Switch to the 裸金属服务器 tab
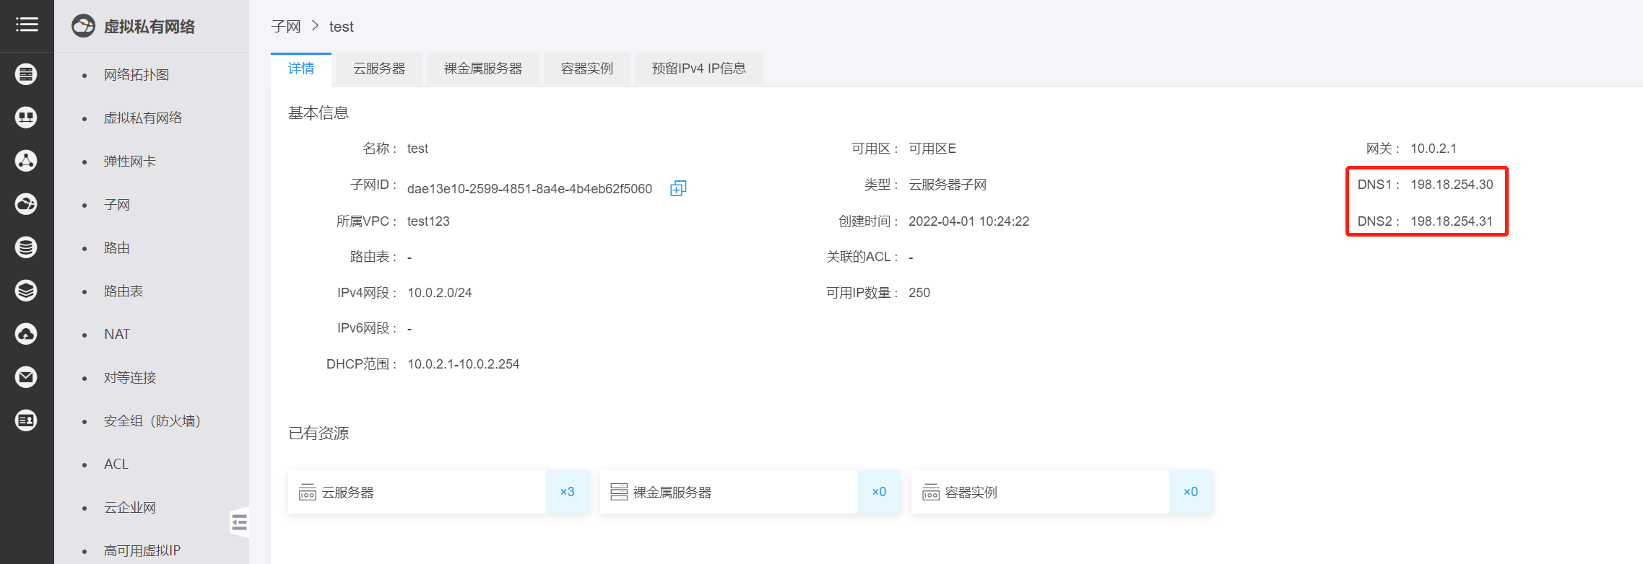The image size is (1643, 564). coord(482,69)
